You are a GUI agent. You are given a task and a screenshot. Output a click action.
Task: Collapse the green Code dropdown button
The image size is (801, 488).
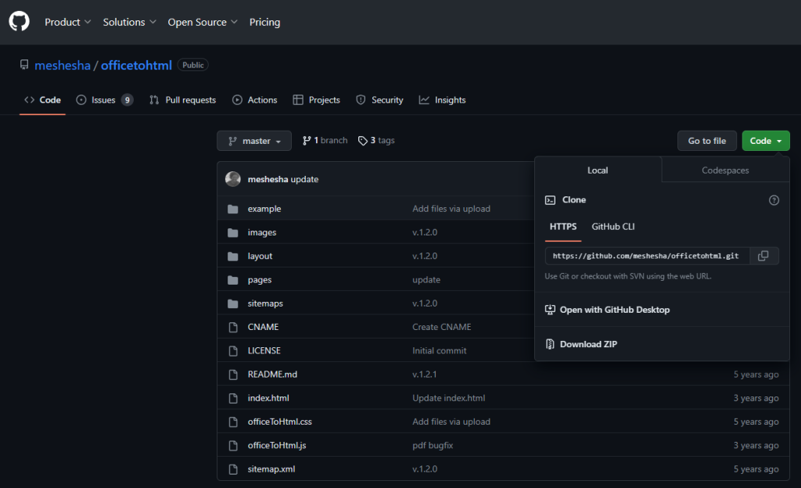pyautogui.click(x=765, y=141)
